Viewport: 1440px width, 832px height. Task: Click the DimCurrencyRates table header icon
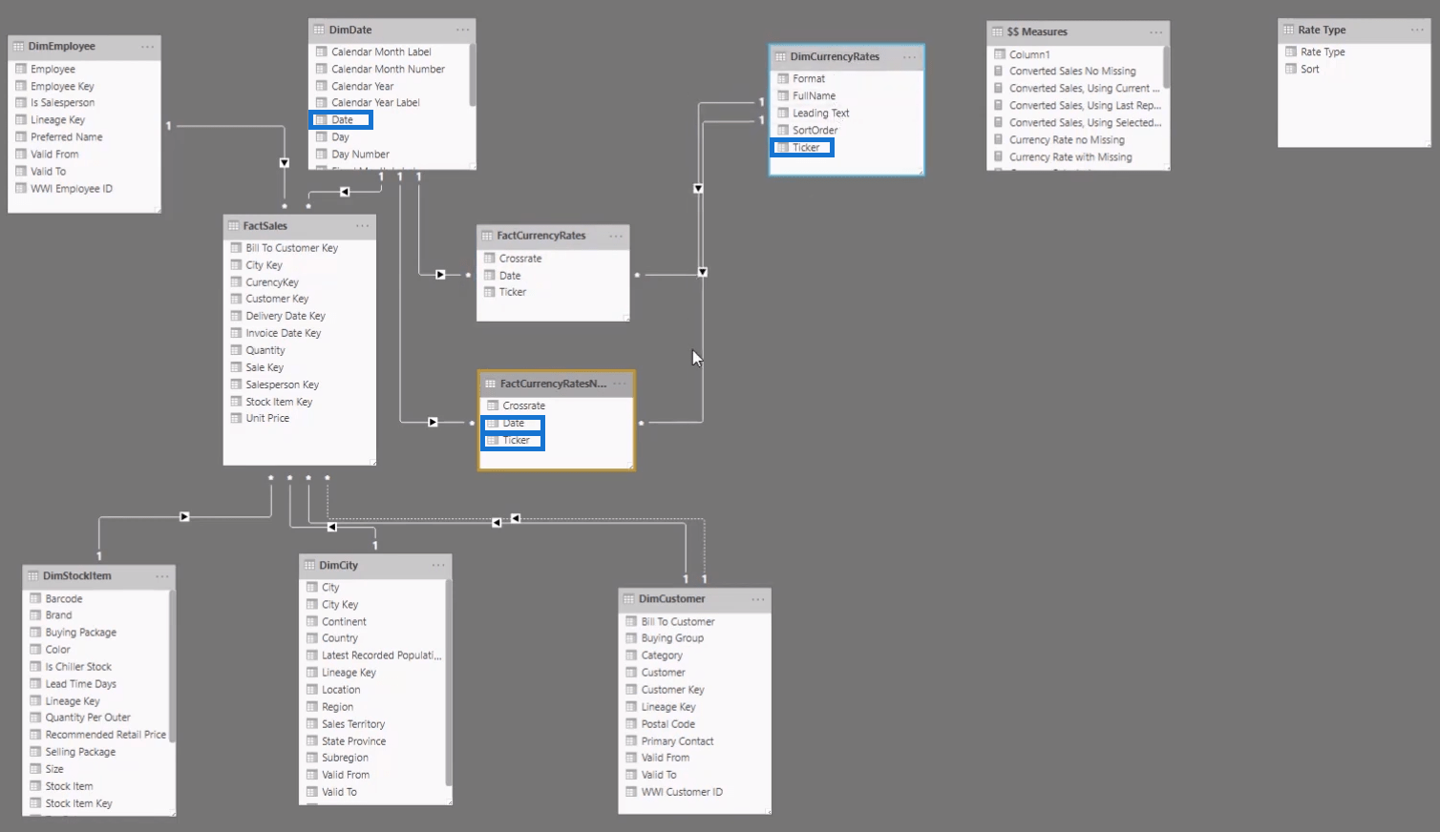(x=781, y=57)
